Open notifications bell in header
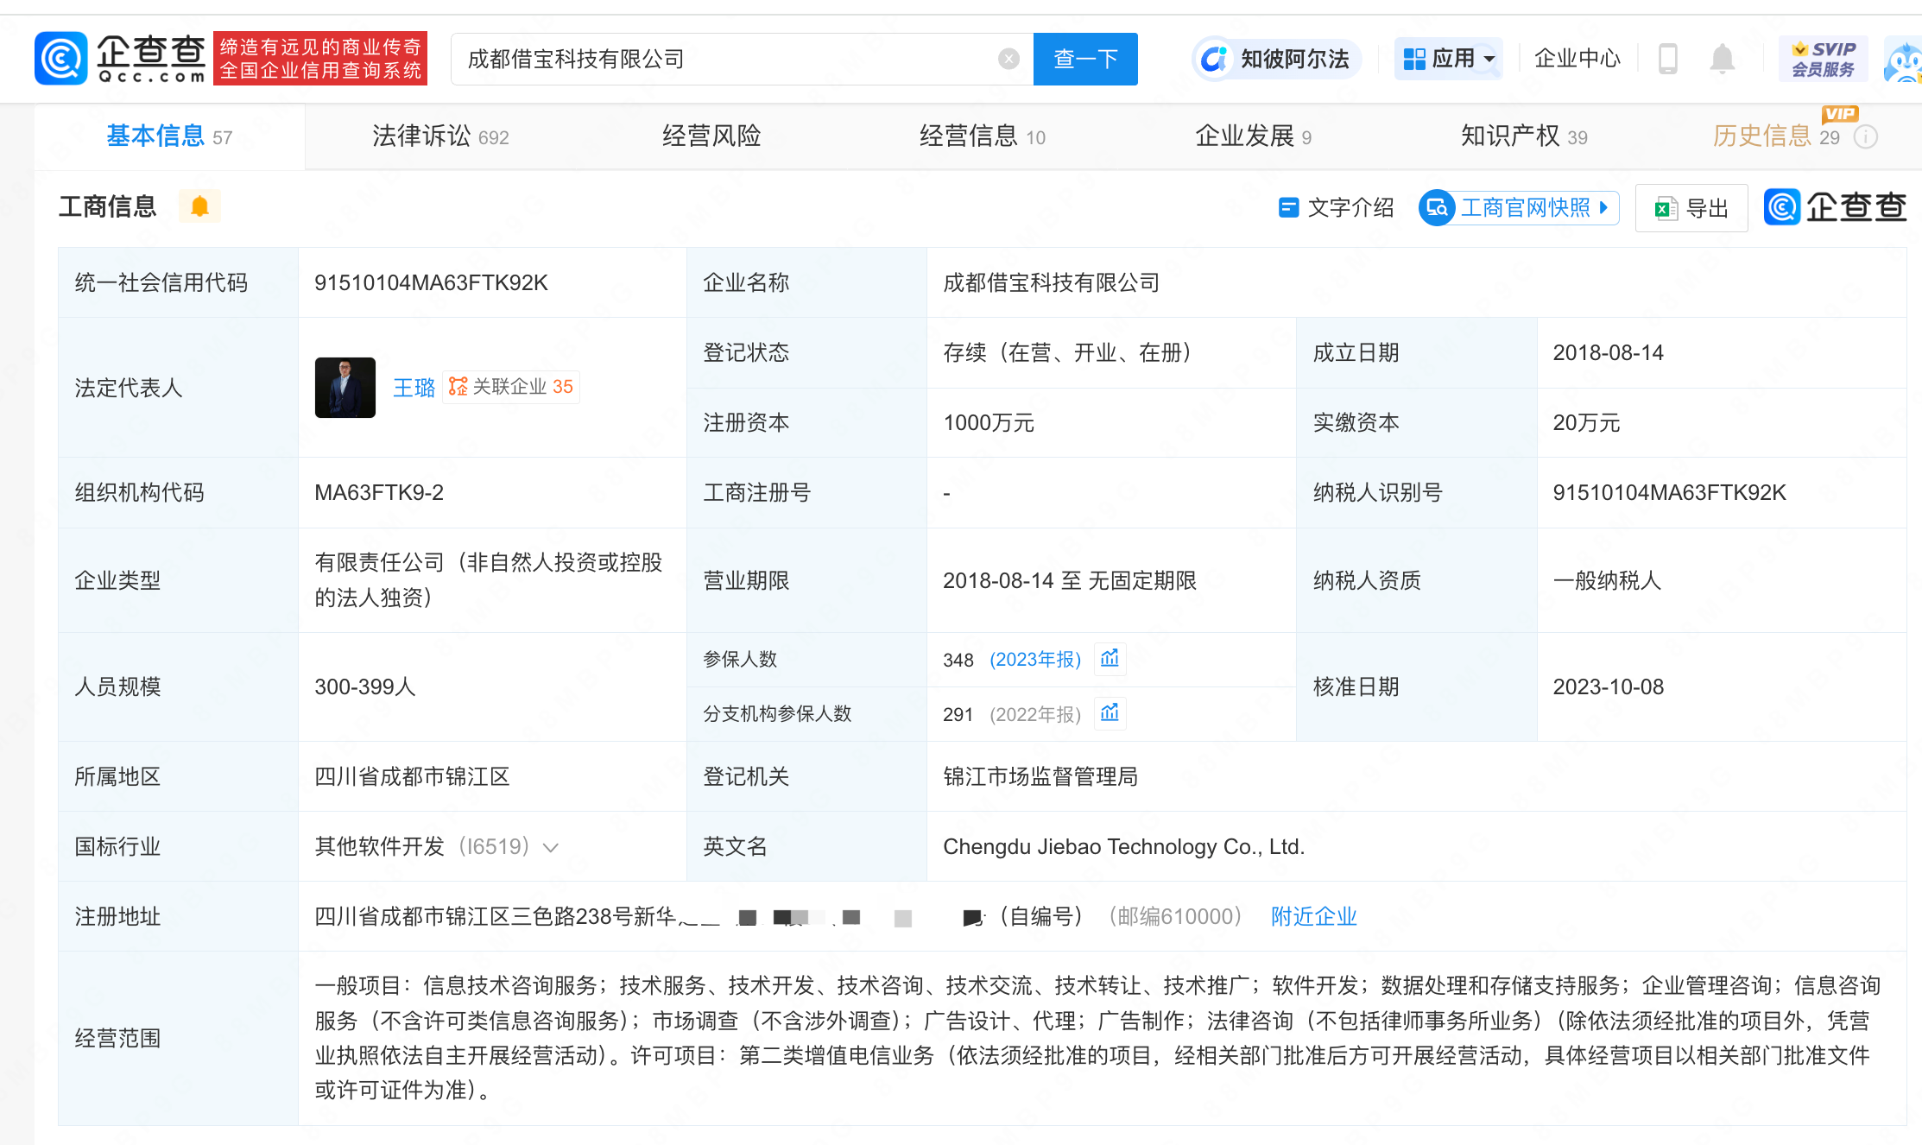Viewport: 1922px width, 1145px height. [x=1722, y=59]
